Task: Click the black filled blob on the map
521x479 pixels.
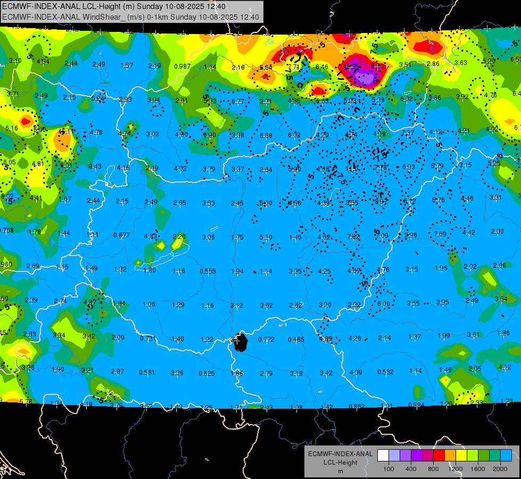Action: (x=241, y=342)
